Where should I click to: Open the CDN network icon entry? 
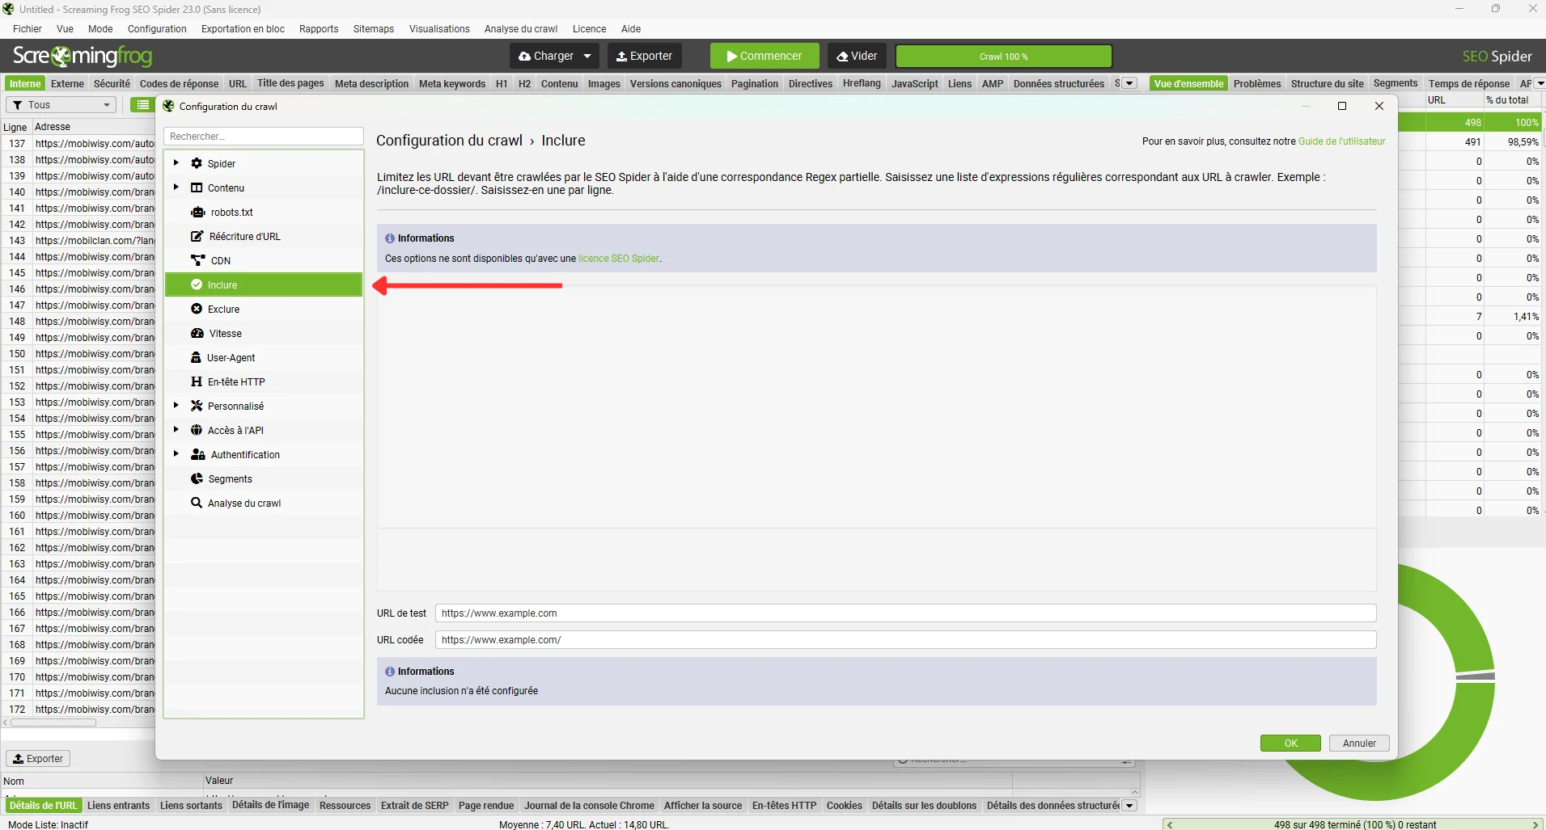(x=197, y=261)
